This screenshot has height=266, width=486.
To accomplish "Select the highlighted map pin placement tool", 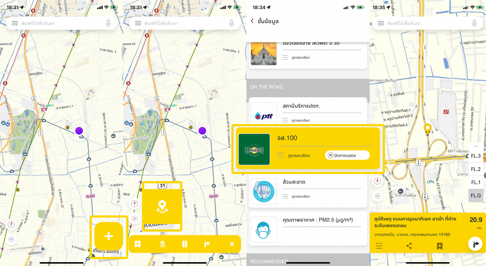I will pyautogui.click(x=162, y=206).
